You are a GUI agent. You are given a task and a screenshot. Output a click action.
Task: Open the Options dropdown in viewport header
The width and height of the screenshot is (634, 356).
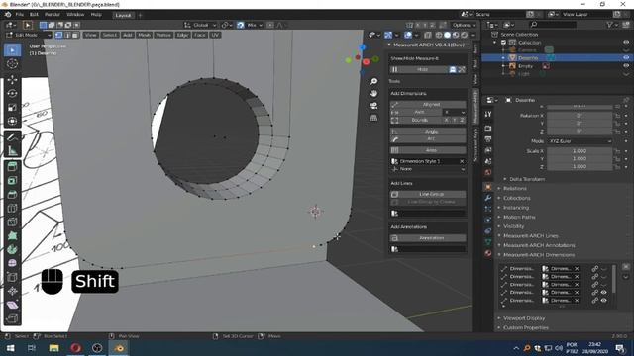pos(464,25)
